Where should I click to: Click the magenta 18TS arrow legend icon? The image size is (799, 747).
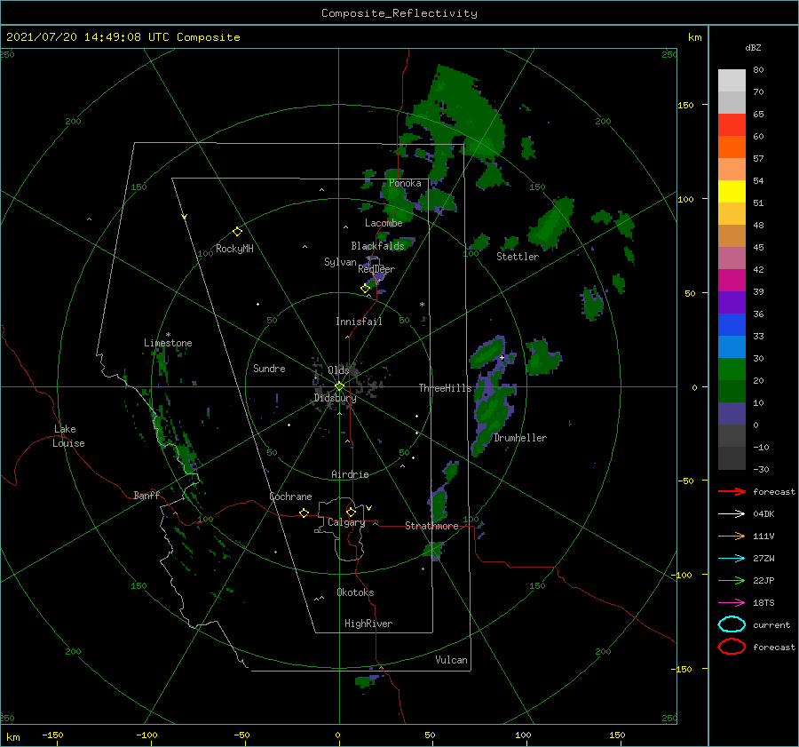[x=732, y=603]
